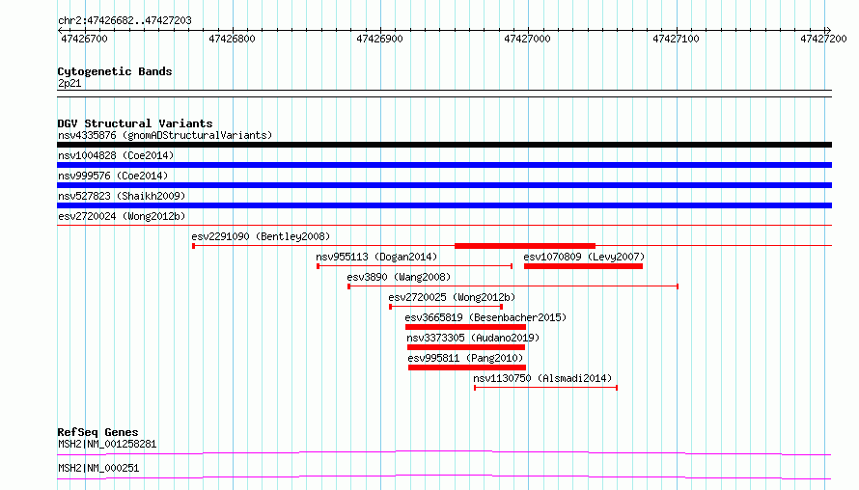Select nsv999576 (Coe2014) label
This screenshot has height=490, width=859.
113,176
